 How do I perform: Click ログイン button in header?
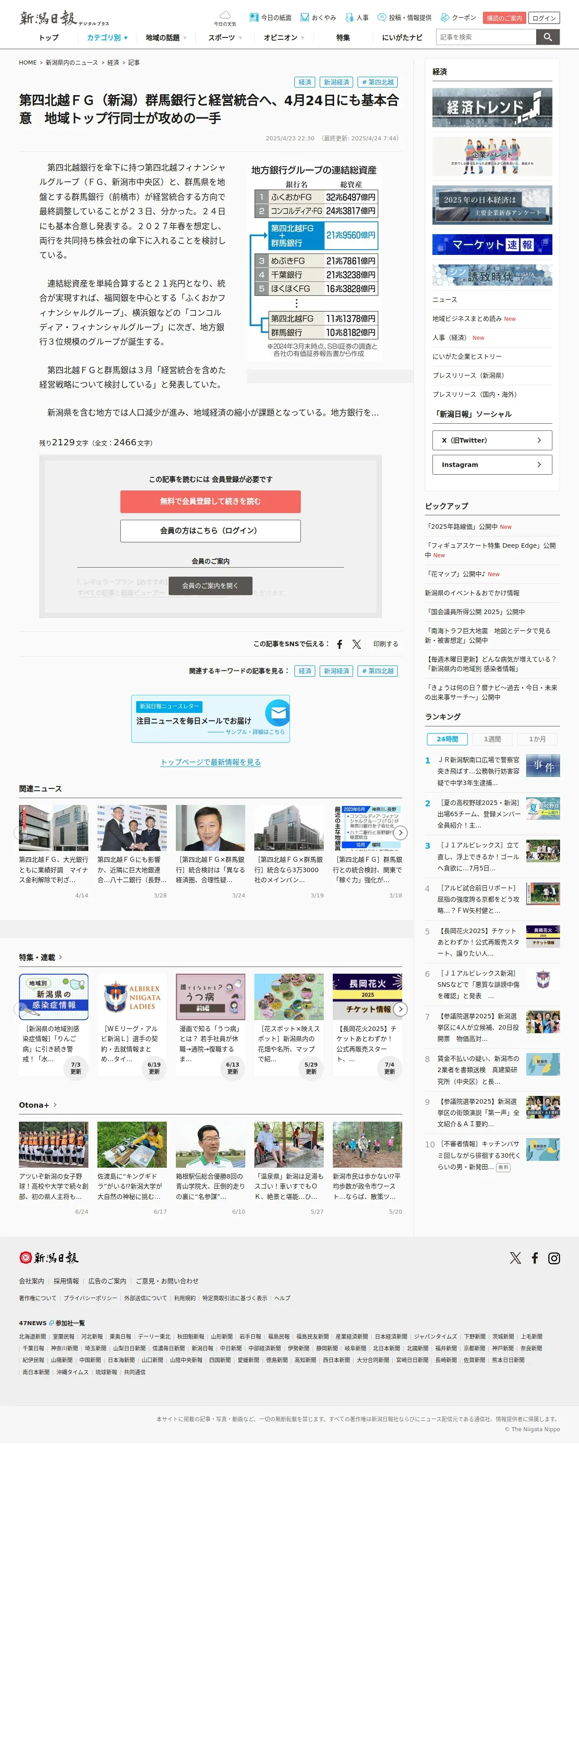[544, 18]
